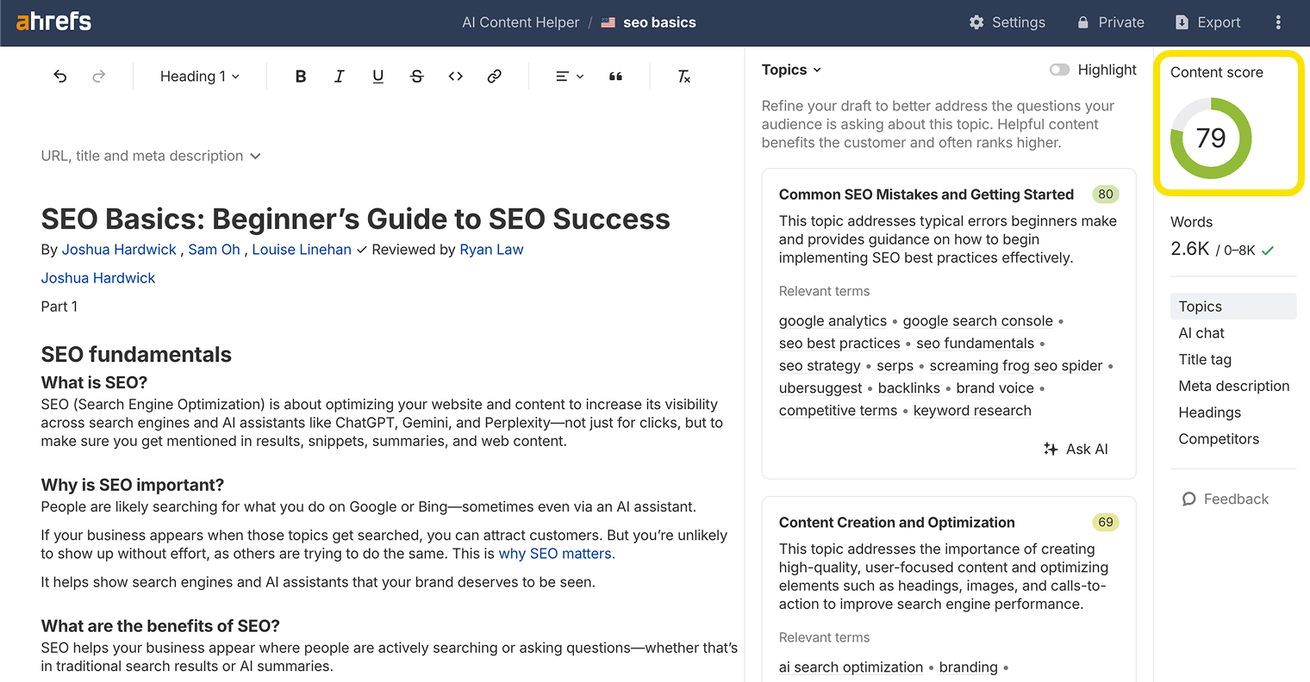This screenshot has height=682, width=1310.
Task: Enable the Highlight toggle
Action: click(1059, 70)
